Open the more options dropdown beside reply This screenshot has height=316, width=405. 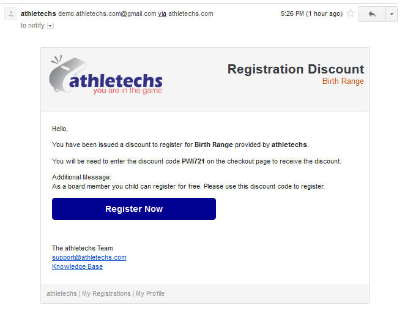coord(392,14)
